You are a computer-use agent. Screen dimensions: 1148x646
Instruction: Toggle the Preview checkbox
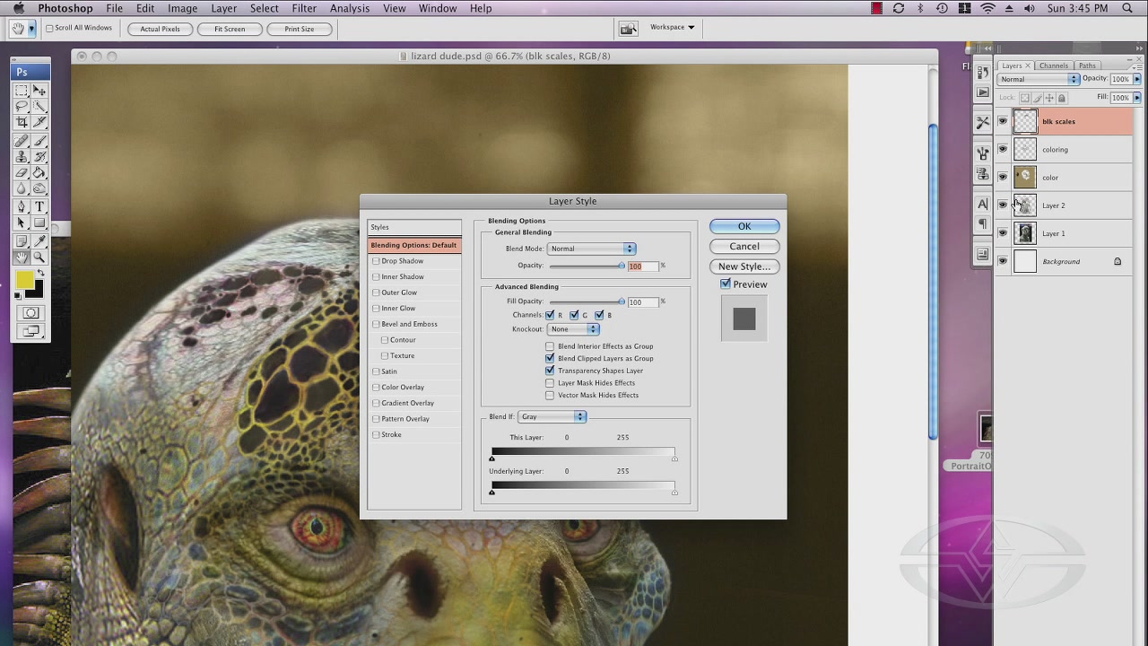[726, 284]
